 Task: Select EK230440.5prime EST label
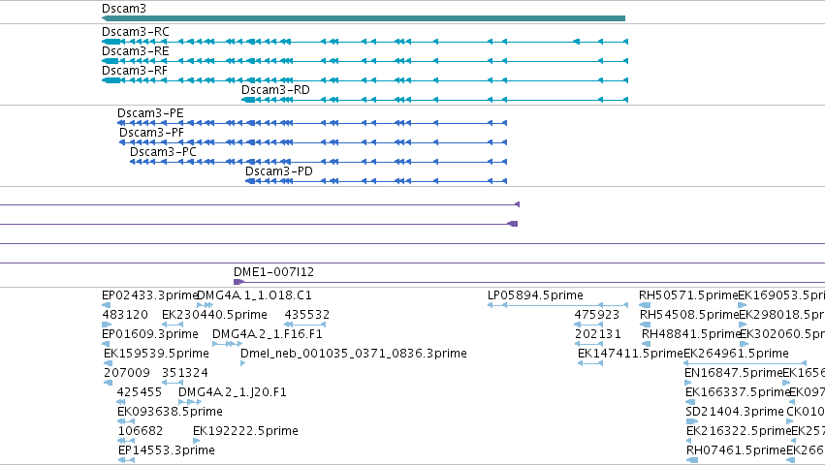(x=214, y=315)
